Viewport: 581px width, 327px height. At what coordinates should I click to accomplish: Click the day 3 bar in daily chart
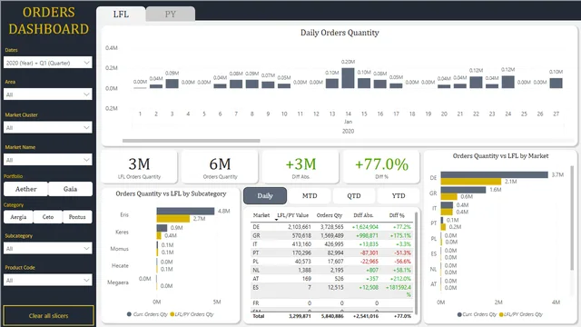172,84
